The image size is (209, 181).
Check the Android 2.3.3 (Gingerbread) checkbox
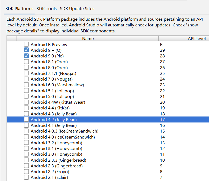click(x=26, y=160)
